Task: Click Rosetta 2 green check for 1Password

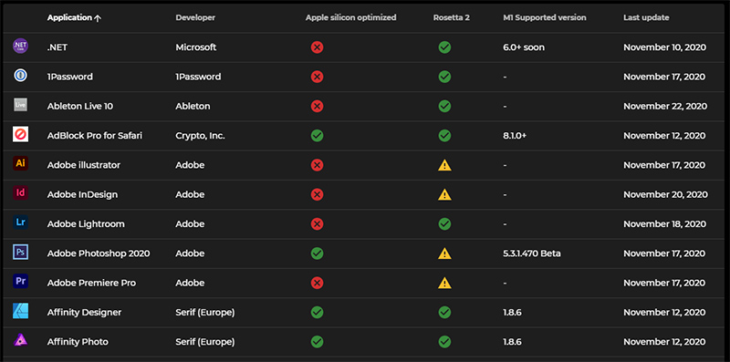Action: point(444,77)
